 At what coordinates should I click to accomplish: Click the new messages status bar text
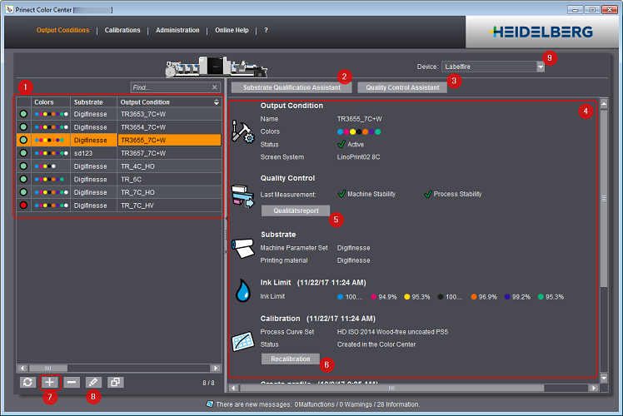[318, 404]
